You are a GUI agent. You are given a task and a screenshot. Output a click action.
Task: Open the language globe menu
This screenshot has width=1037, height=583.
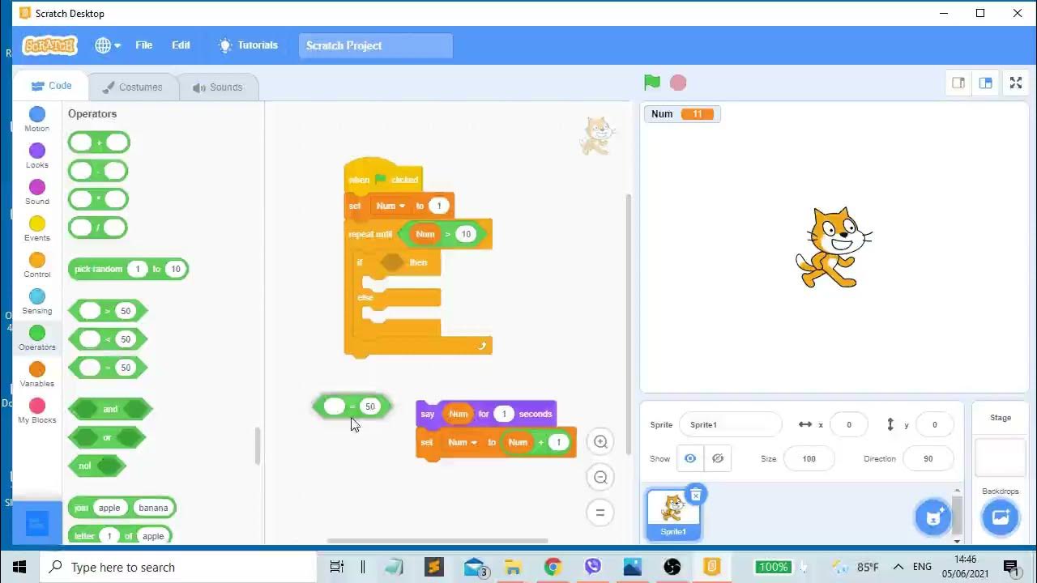click(x=107, y=45)
